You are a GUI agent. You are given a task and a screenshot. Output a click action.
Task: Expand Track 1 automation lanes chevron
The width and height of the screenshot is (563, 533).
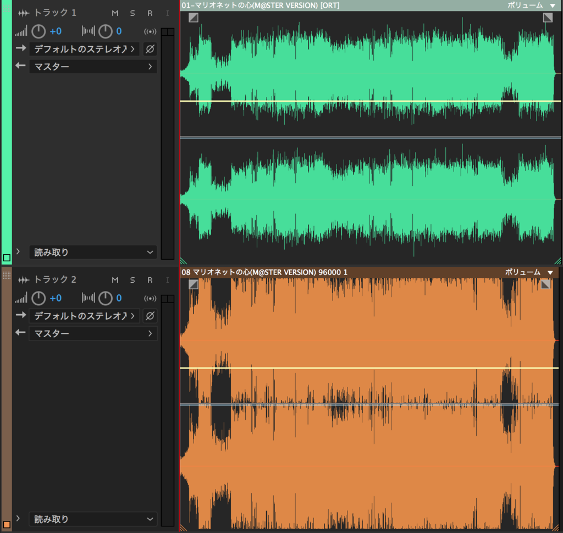(x=18, y=251)
